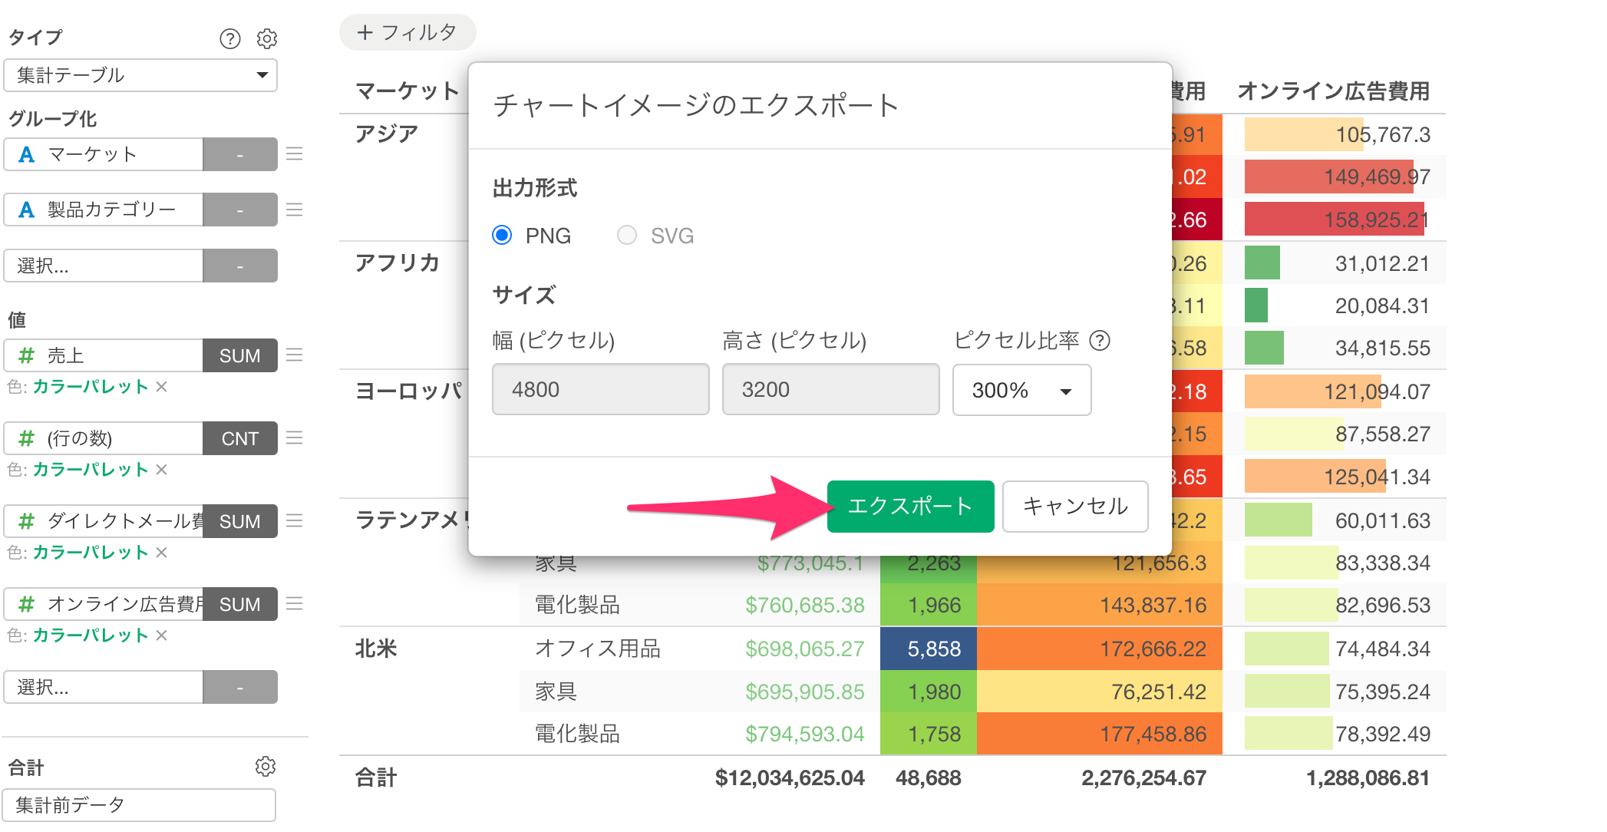Click the drag handle beside マーケット group
The width and height of the screenshot is (1607, 832).
coord(294,154)
